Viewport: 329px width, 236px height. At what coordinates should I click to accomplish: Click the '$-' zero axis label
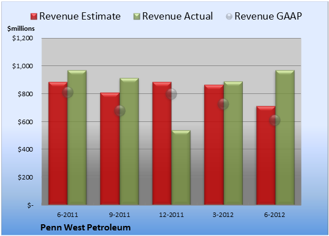pos(30,205)
